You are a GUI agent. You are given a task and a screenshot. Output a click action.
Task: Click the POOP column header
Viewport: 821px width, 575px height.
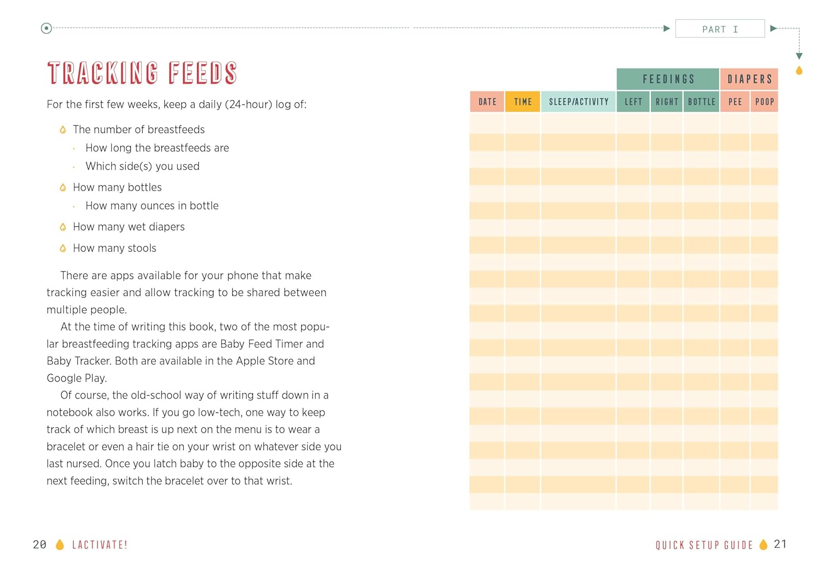(x=765, y=102)
